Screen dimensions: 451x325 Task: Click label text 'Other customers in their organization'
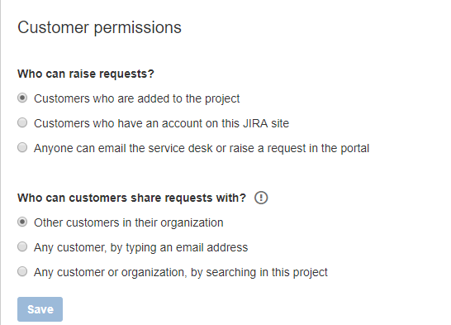click(129, 222)
